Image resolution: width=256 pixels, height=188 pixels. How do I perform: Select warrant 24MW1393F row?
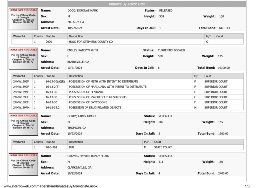(127, 81)
